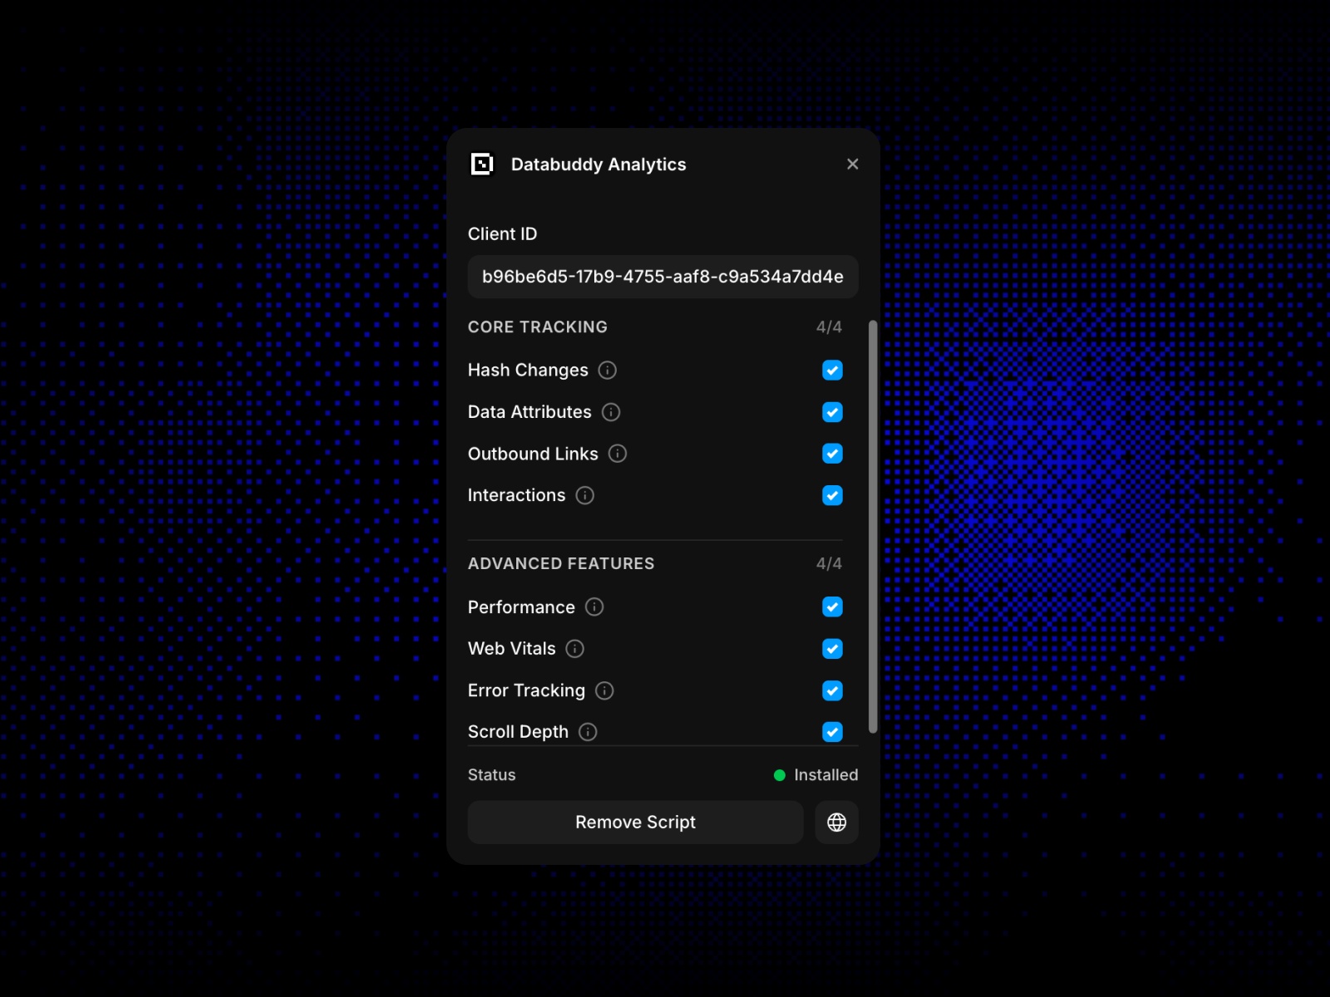Toggle Outbound Links checkbox
Image resolution: width=1330 pixels, height=997 pixels.
832,454
